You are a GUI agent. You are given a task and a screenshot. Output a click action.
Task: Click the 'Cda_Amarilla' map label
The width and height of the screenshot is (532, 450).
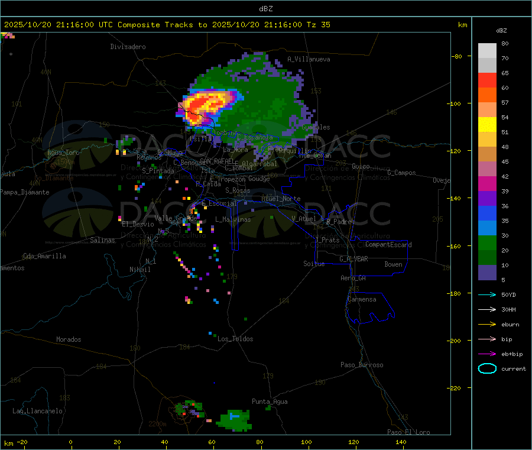44,256
